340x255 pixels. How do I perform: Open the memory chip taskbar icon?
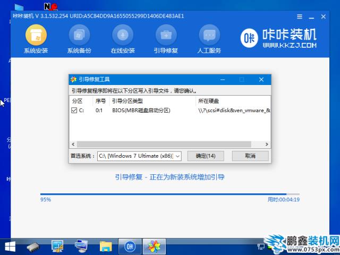click(x=33, y=246)
